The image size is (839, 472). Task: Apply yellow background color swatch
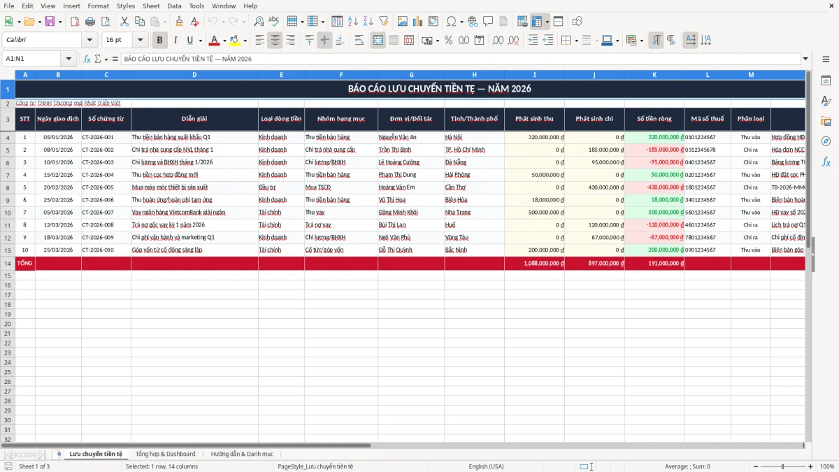click(235, 41)
